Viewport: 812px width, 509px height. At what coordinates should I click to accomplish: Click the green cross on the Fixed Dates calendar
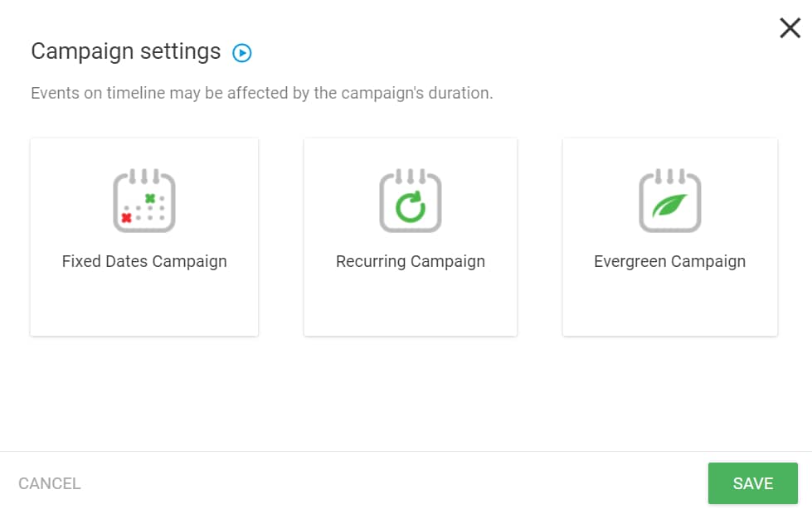150,198
